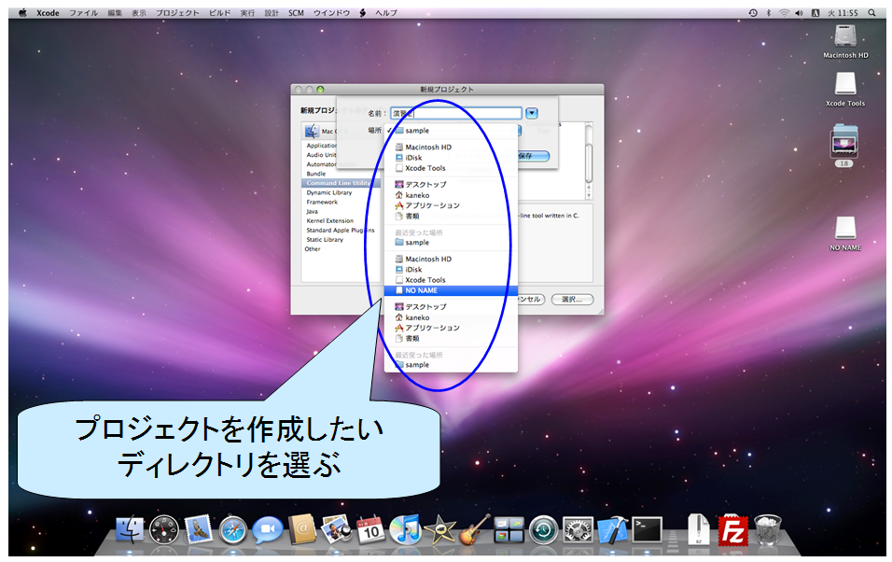Choose highlighted NO NAME in location menu
The image size is (892, 562).
[451, 290]
